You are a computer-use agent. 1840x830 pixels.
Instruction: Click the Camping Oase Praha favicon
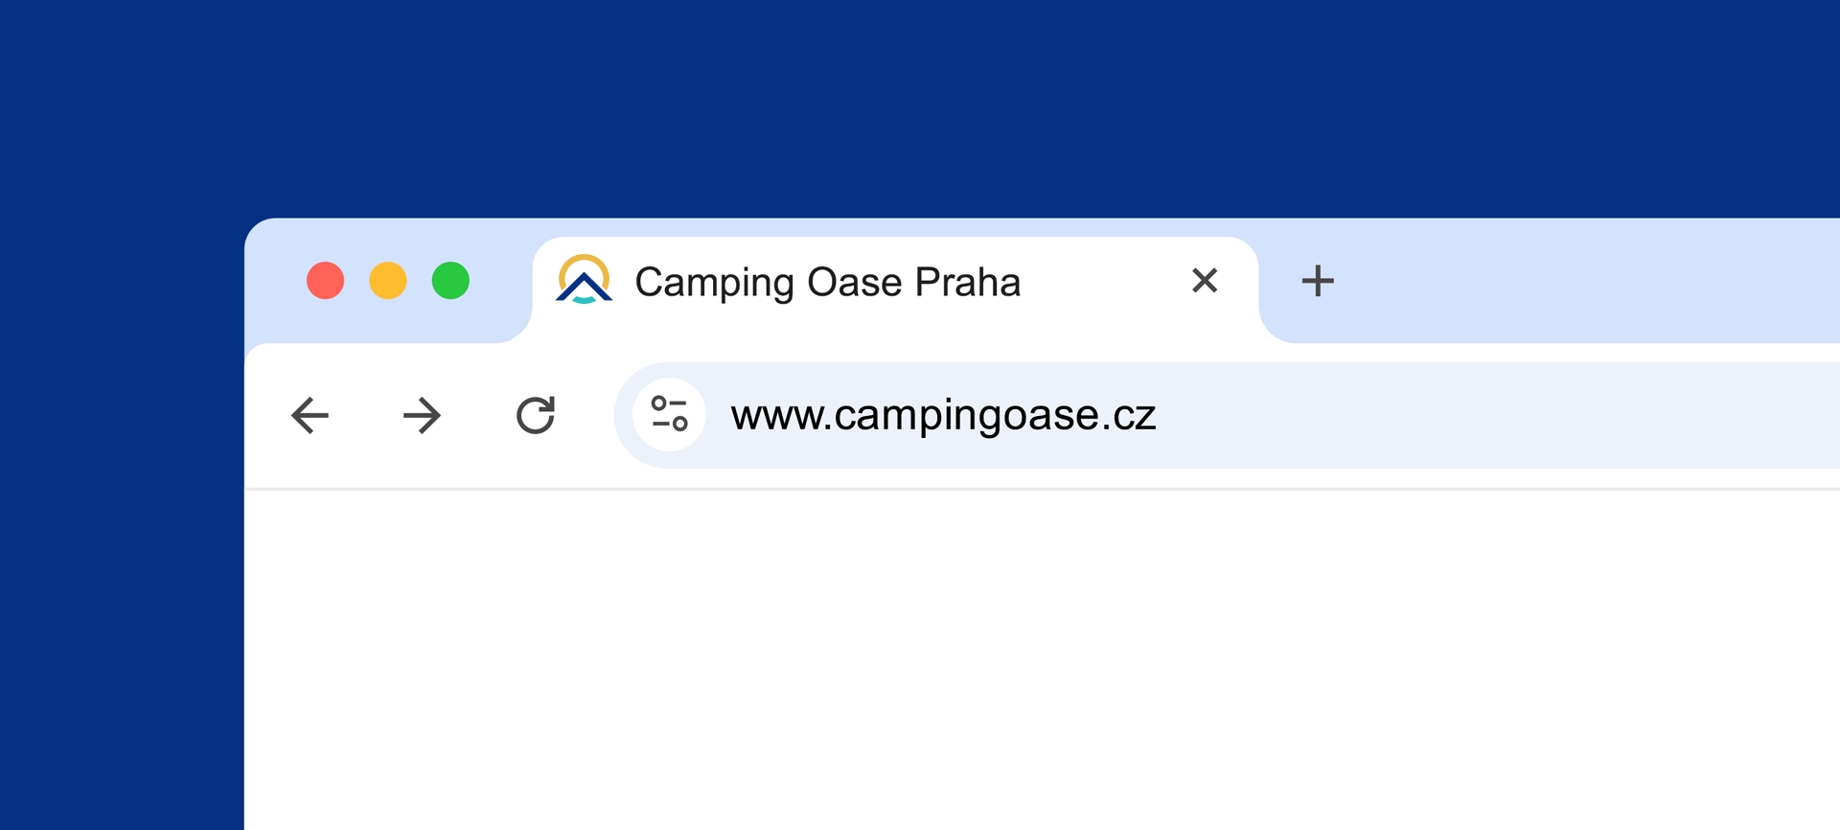(584, 280)
